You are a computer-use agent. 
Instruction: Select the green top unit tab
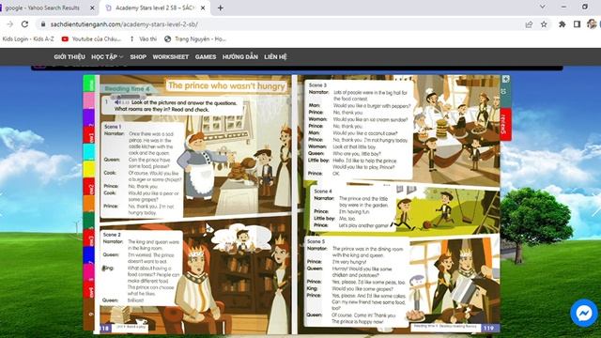tap(89, 84)
